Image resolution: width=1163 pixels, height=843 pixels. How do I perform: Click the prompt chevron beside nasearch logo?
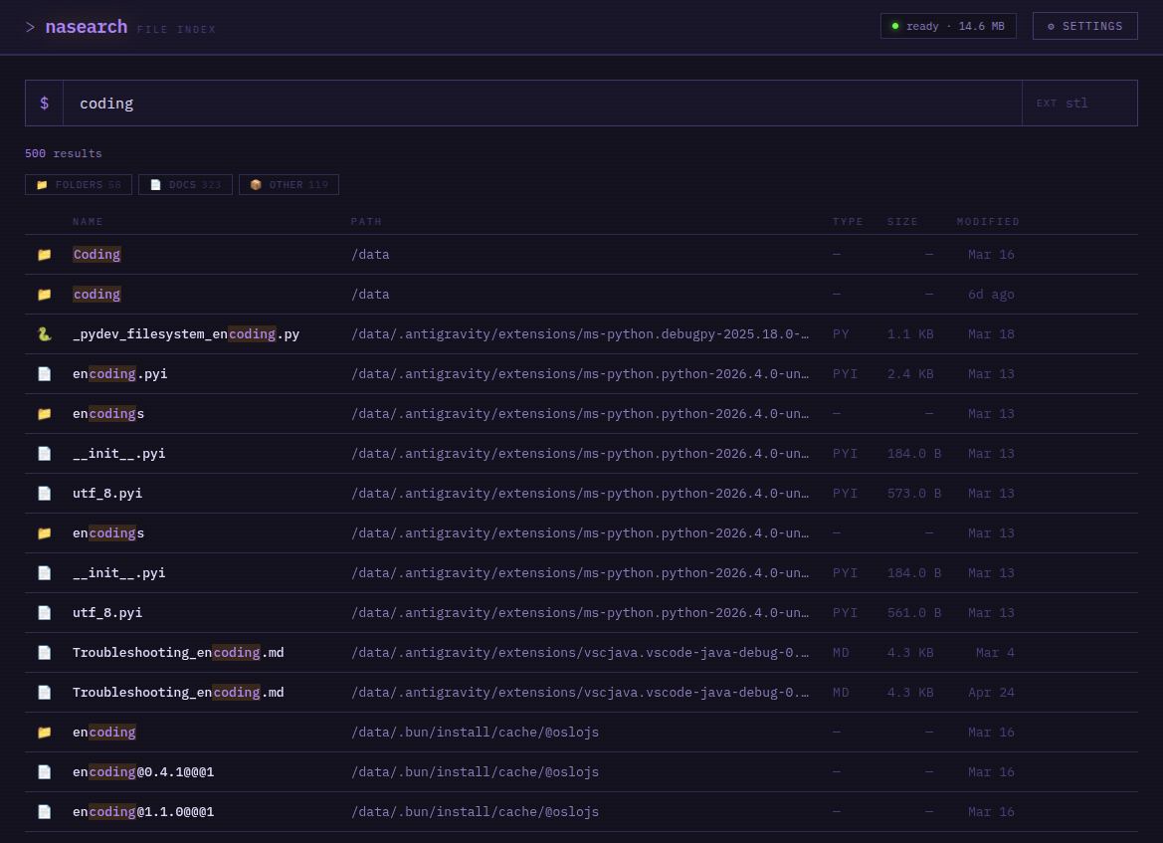pos(30,28)
